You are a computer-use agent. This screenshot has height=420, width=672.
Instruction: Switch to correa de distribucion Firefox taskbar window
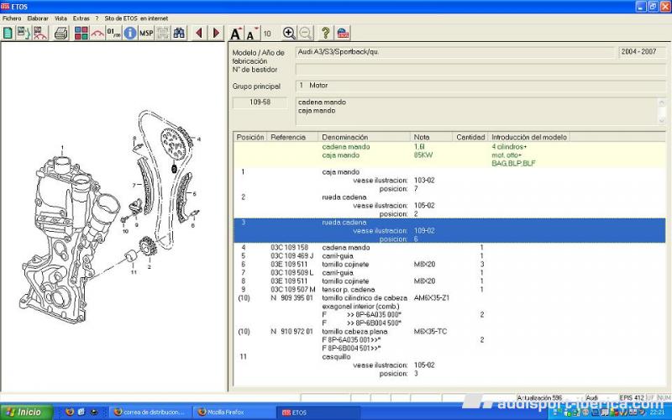click(150, 412)
